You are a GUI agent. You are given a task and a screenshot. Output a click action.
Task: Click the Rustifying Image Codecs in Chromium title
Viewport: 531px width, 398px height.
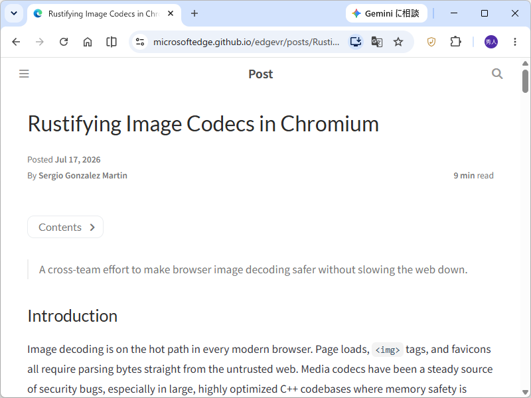tap(203, 124)
